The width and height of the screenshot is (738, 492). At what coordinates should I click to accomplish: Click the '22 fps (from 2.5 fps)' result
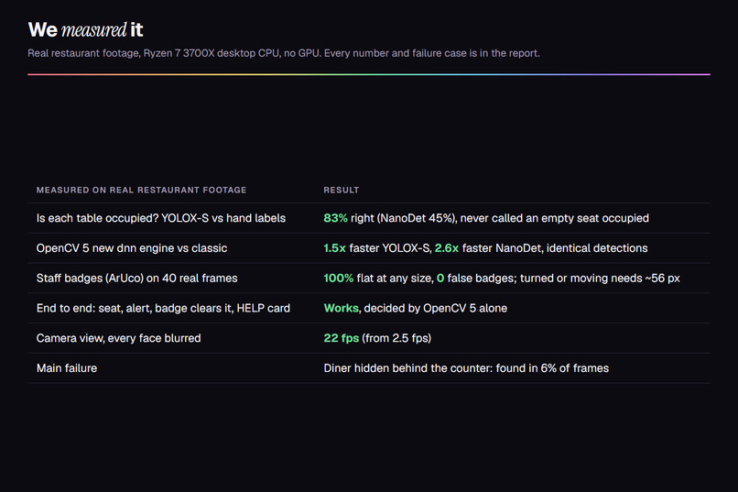tap(377, 338)
